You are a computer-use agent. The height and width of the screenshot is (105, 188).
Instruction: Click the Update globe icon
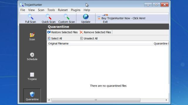pos(86,17)
